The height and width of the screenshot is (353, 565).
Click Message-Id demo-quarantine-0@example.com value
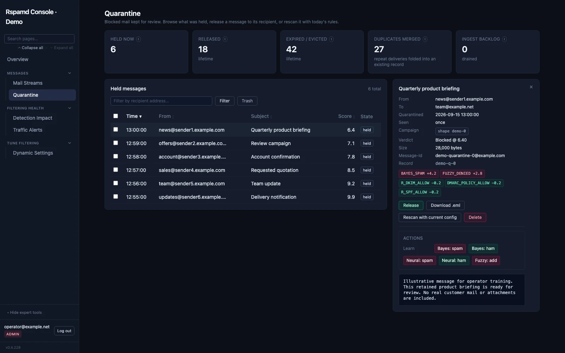(470, 156)
